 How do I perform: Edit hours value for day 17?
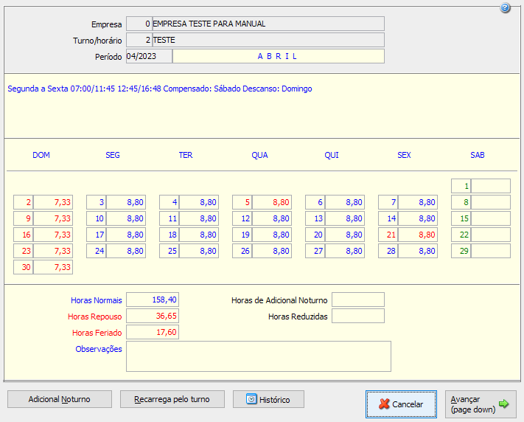pos(126,235)
